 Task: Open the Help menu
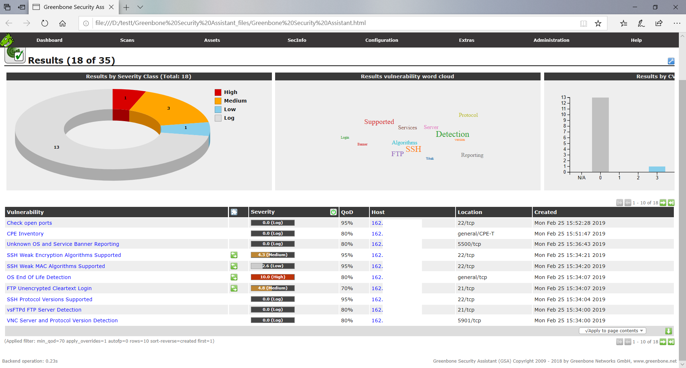[x=636, y=40]
